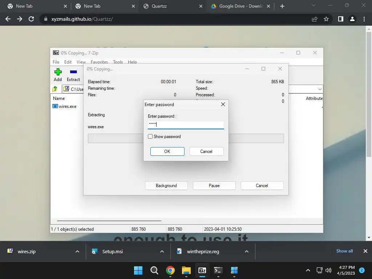Share this page icon in address bar
The width and height of the screenshot is (372, 279).
315,19
